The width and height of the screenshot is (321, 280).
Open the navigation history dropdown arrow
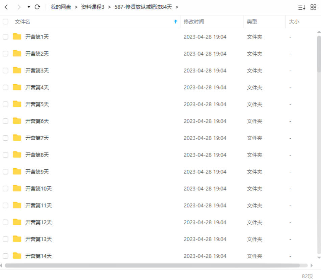click(x=29, y=7)
